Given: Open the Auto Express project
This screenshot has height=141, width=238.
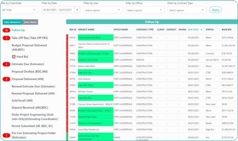Looking at the screenshot, I should click(84, 79).
